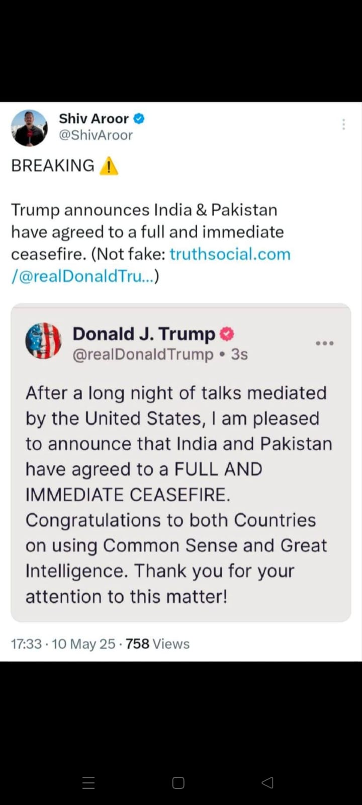This screenshot has width=362, height=805.
Task: Tap the quoted post's 3s timestamp
Action: 239,354
